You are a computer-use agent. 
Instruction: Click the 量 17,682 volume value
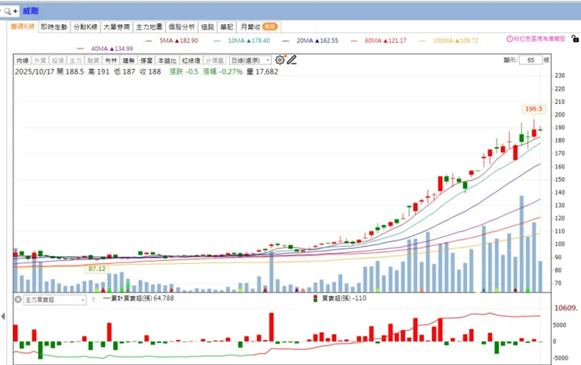[x=262, y=72]
